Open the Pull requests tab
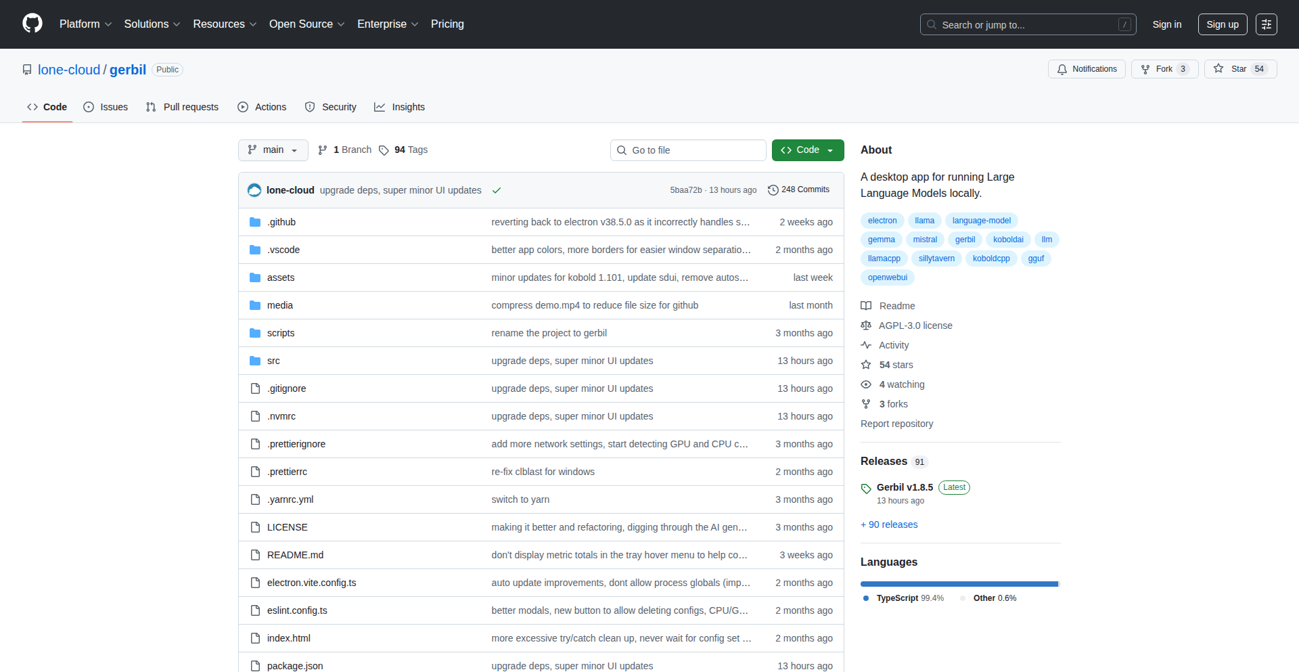The height and width of the screenshot is (672, 1299). click(x=182, y=107)
